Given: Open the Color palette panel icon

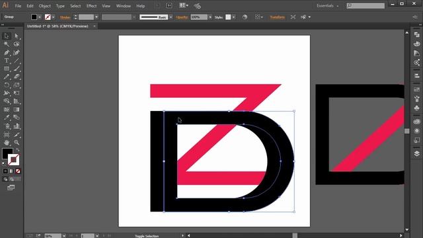Looking at the screenshot, I should coord(417,44).
